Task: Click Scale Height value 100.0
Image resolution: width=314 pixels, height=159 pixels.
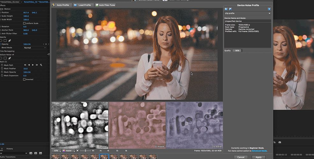Action: click(26, 16)
